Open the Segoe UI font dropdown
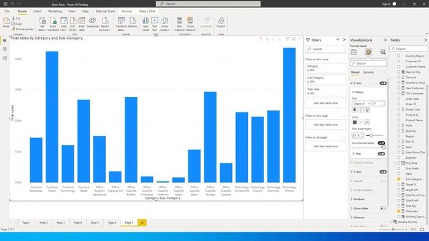 [x=361, y=104]
